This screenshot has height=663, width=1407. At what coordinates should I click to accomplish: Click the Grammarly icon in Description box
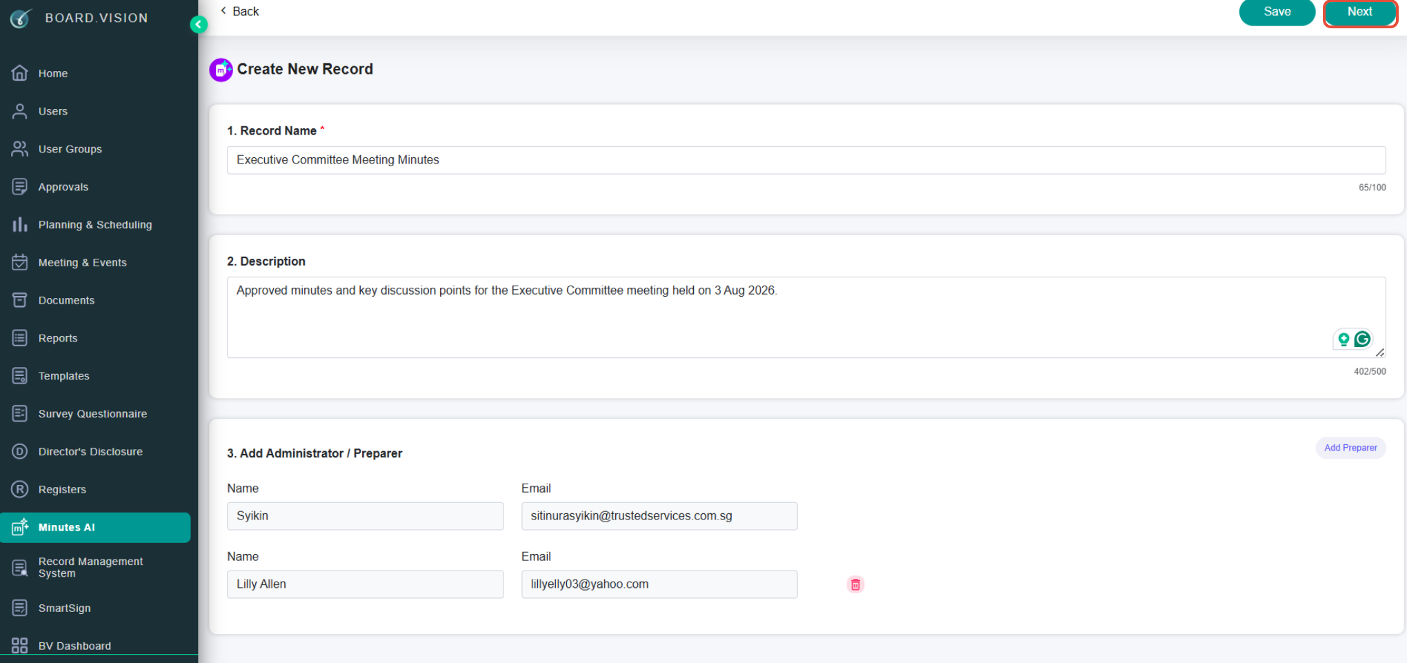[1362, 339]
